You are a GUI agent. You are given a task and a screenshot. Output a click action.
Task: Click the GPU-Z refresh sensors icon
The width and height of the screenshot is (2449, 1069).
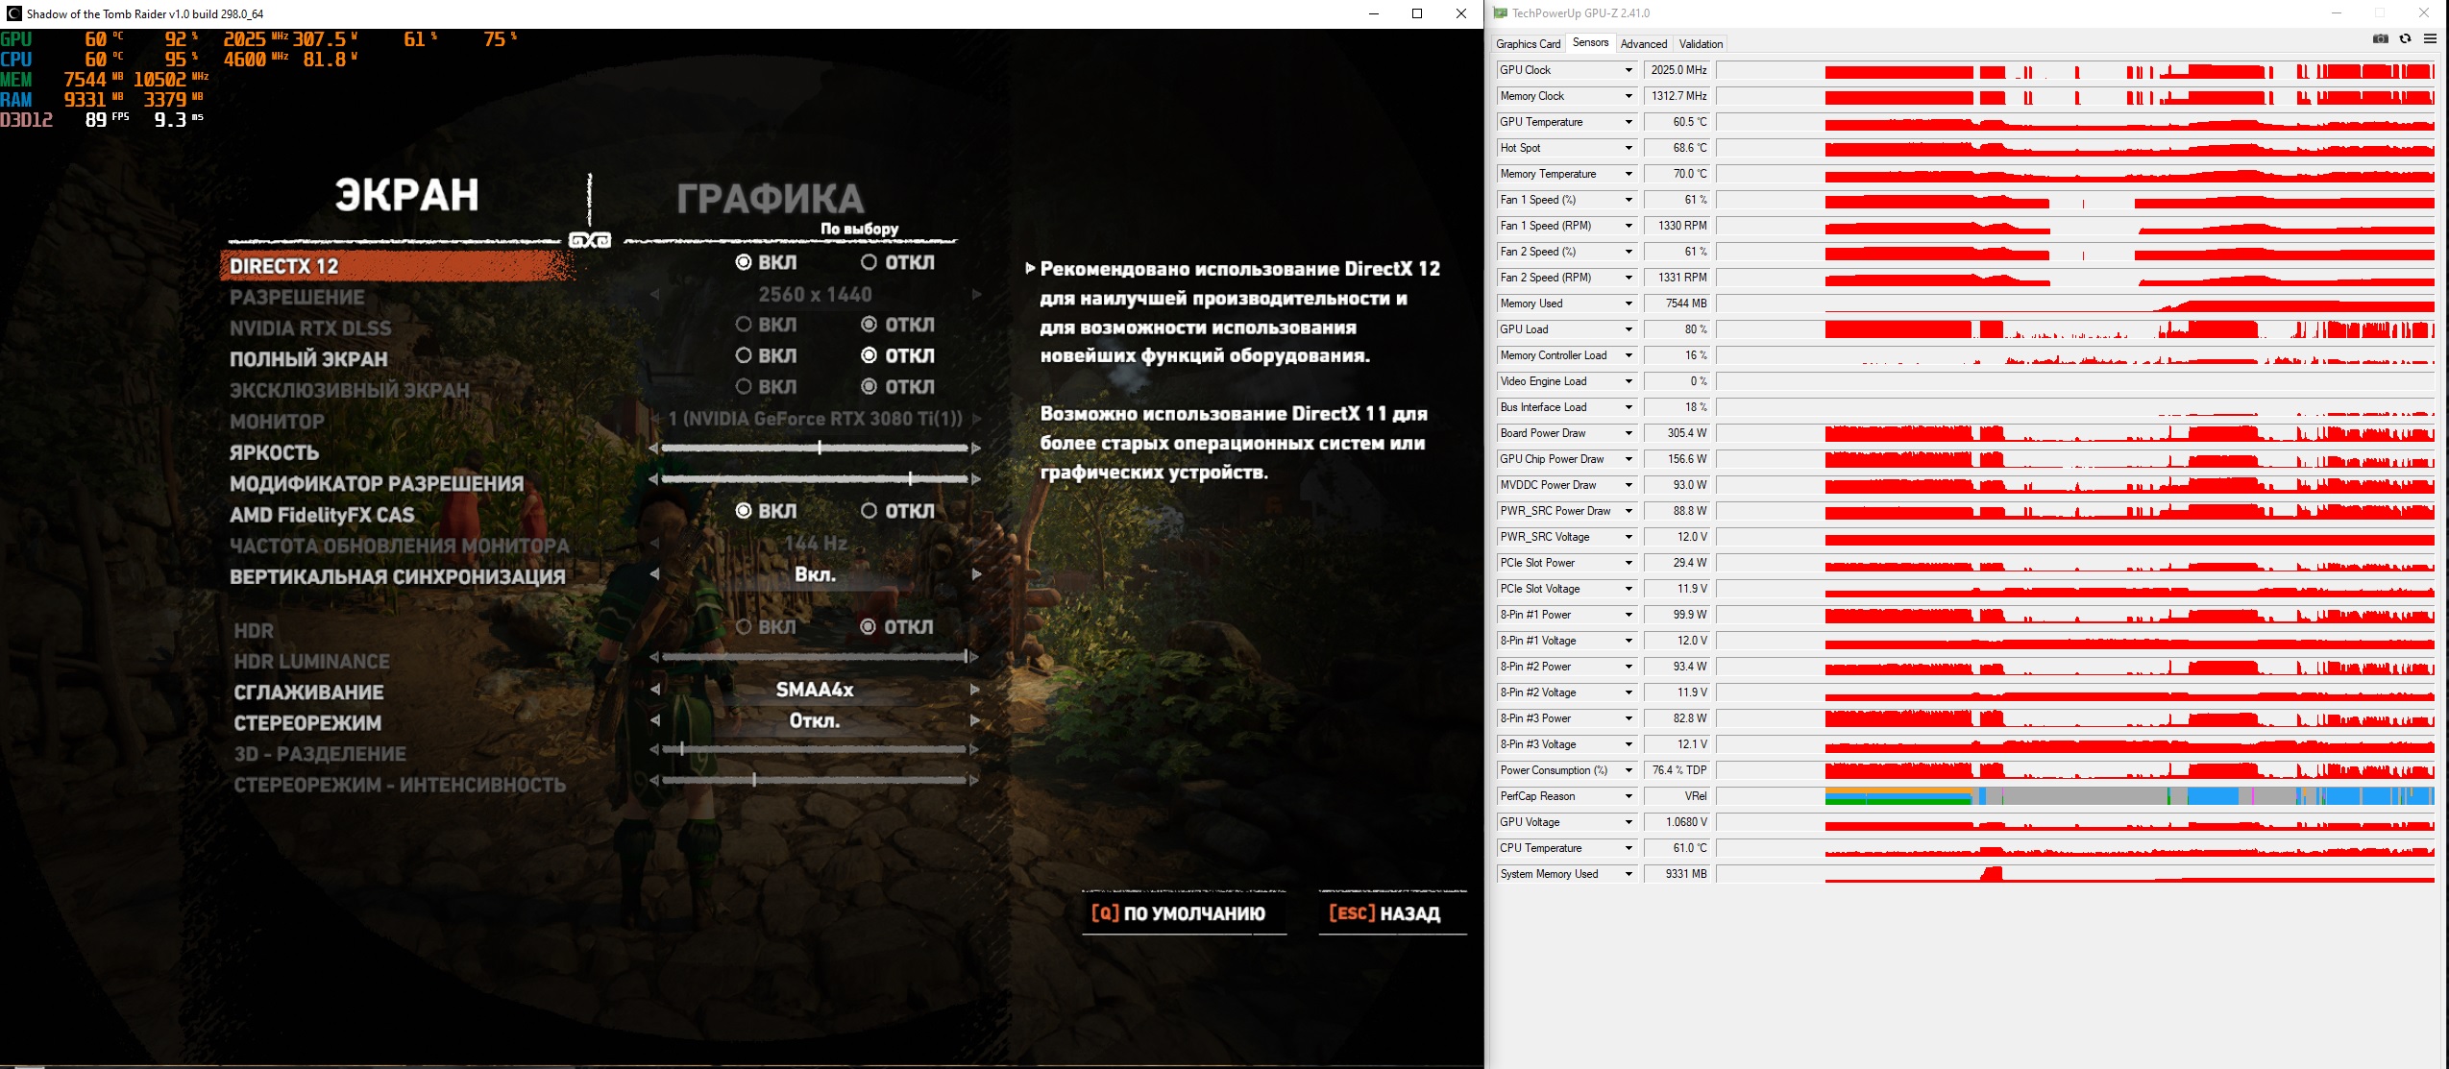pyautogui.click(x=2405, y=39)
